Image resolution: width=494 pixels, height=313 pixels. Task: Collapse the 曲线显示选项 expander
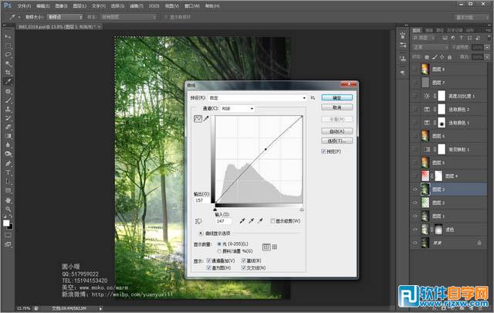(x=201, y=233)
